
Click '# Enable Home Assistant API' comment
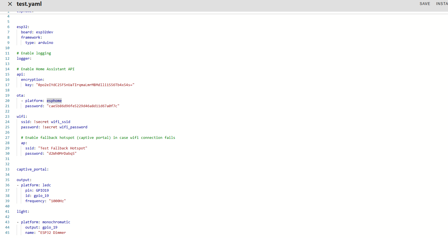46,69
